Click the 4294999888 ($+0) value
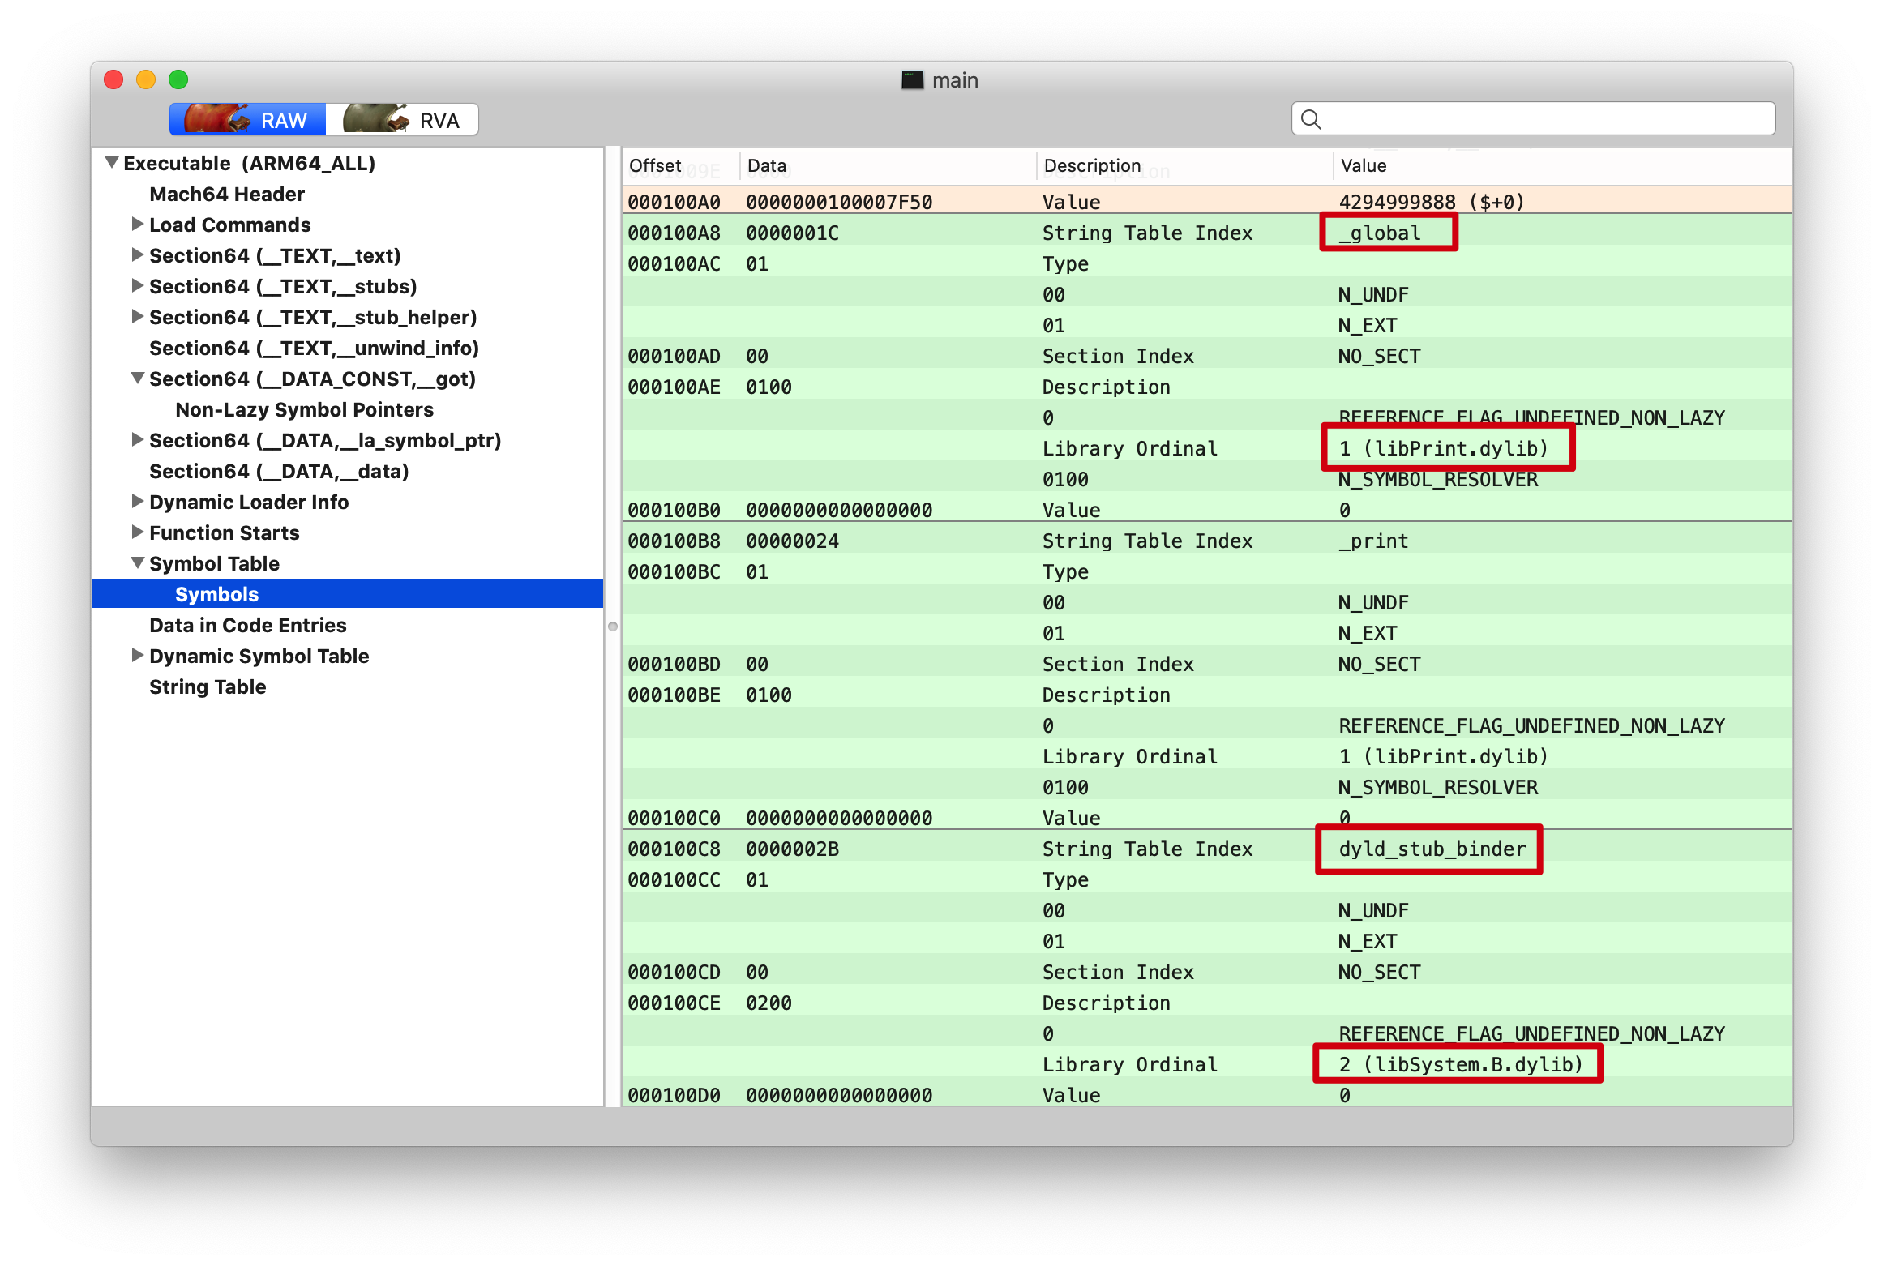 point(1432,202)
